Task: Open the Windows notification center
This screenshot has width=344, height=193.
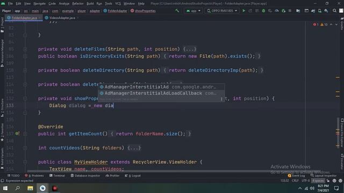Action: pos(336,188)
